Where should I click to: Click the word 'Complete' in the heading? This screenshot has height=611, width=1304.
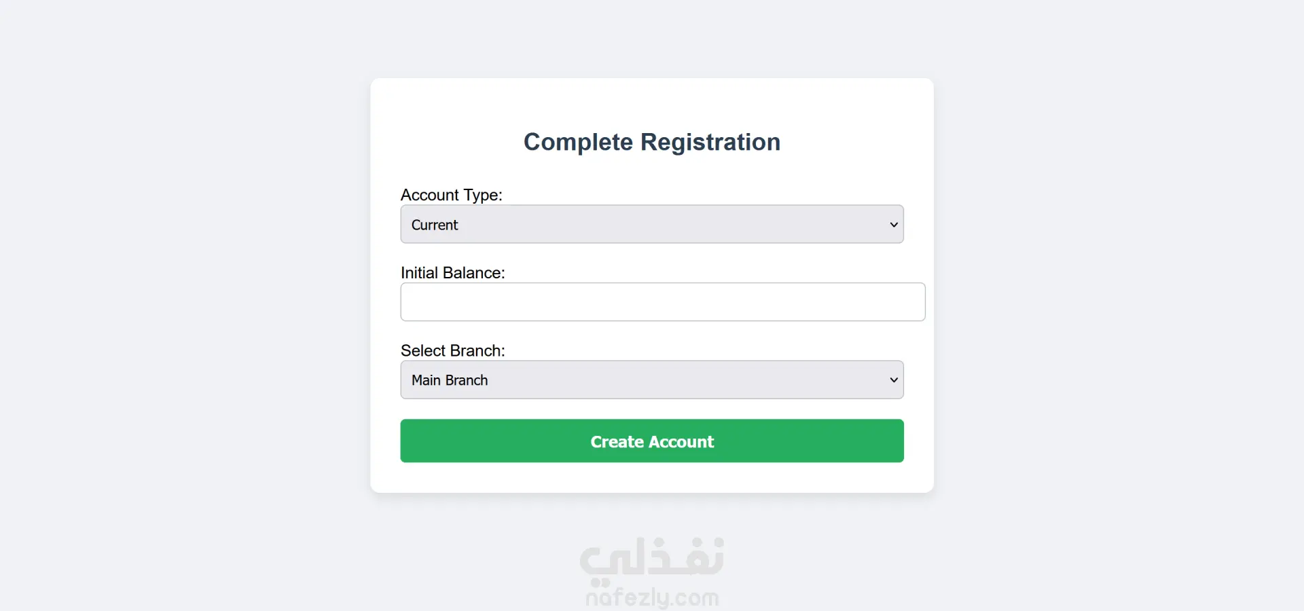(x=578, y=143)
